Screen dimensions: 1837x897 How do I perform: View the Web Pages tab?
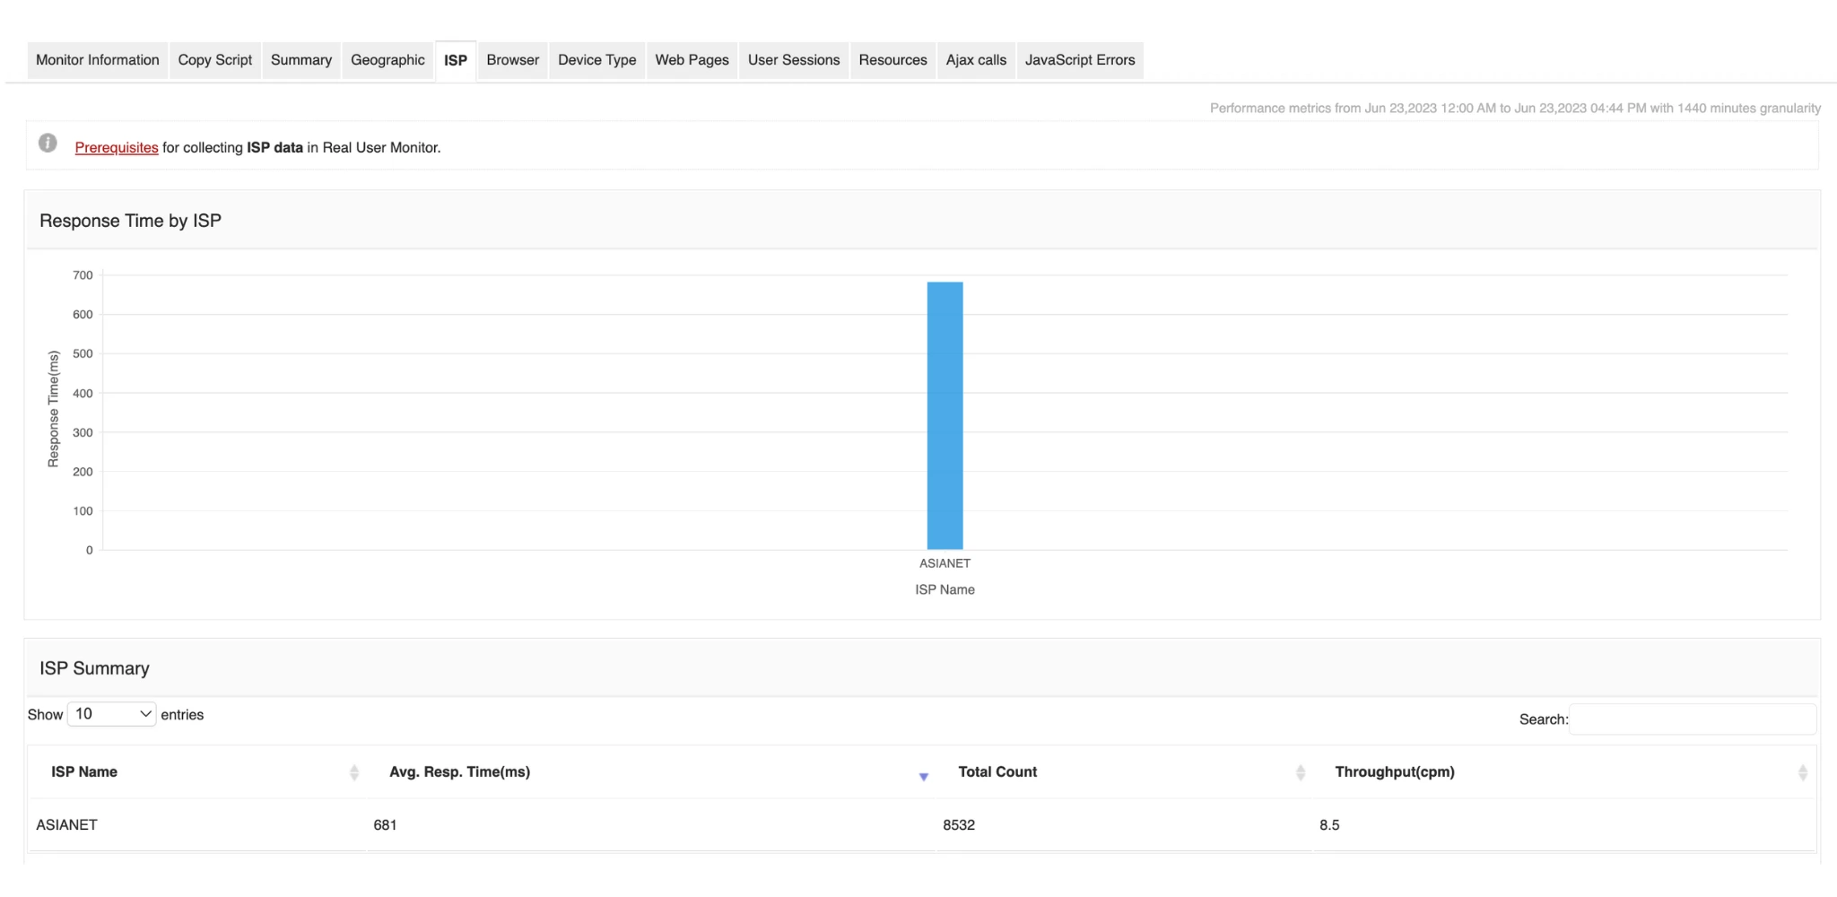click(x=692, y=60)
